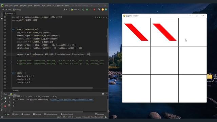Screen dimensions: 217x122
Task: Go to next highlighted error arrow
Action: point(107,17)
